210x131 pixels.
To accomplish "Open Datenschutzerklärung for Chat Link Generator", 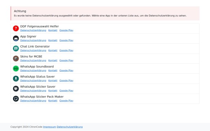I will tap(33, 50).
